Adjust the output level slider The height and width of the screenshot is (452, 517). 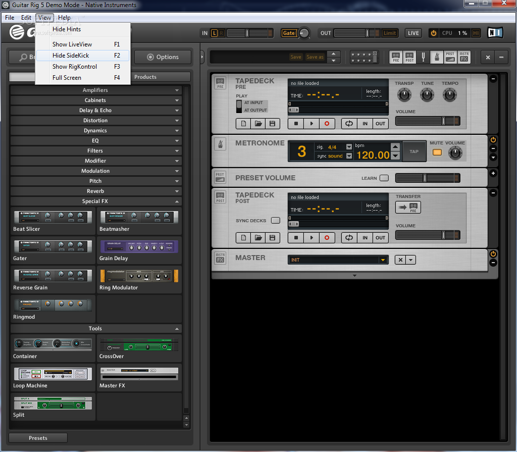click(357, 33)
